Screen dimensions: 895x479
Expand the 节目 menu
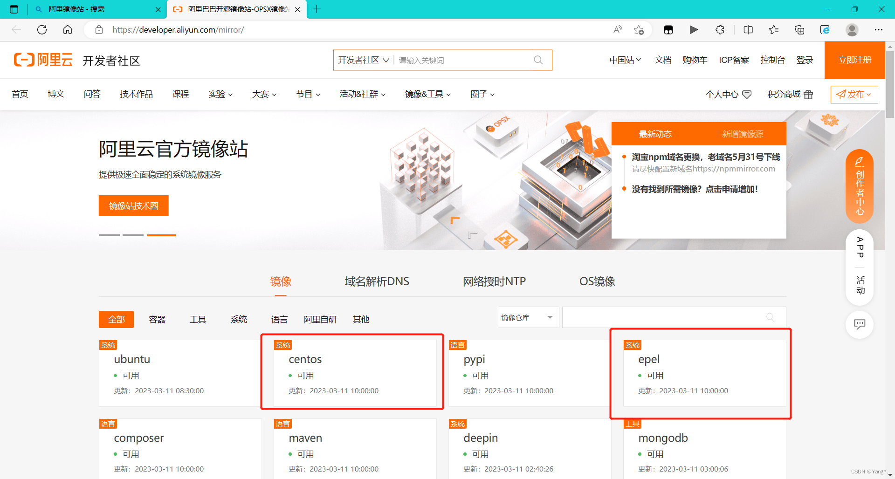[308, 94]
